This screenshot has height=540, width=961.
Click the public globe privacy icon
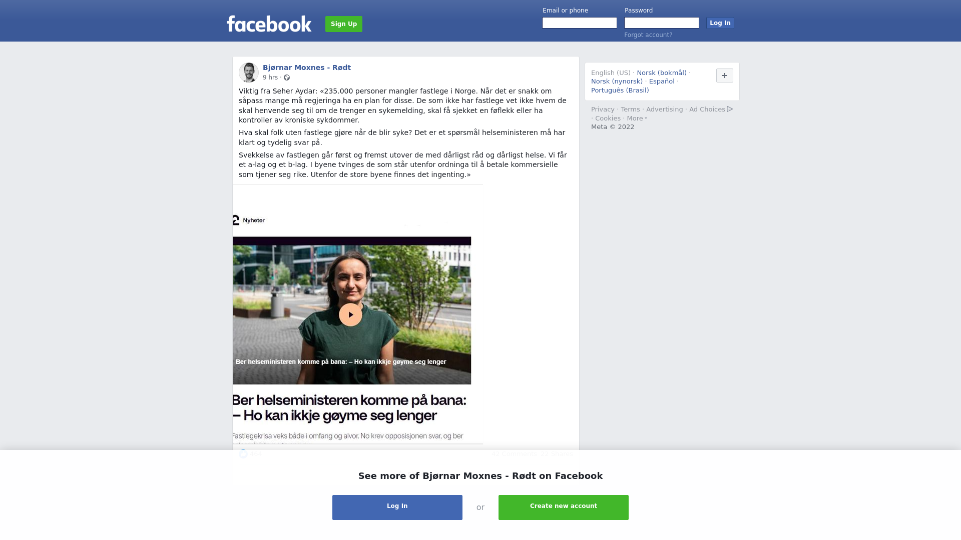pyautogui.click(x=287, y=77)
